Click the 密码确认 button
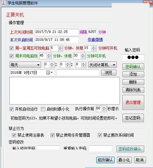This screenshot has width=153, height=168. pyautogui.click(x=133, y=67)
